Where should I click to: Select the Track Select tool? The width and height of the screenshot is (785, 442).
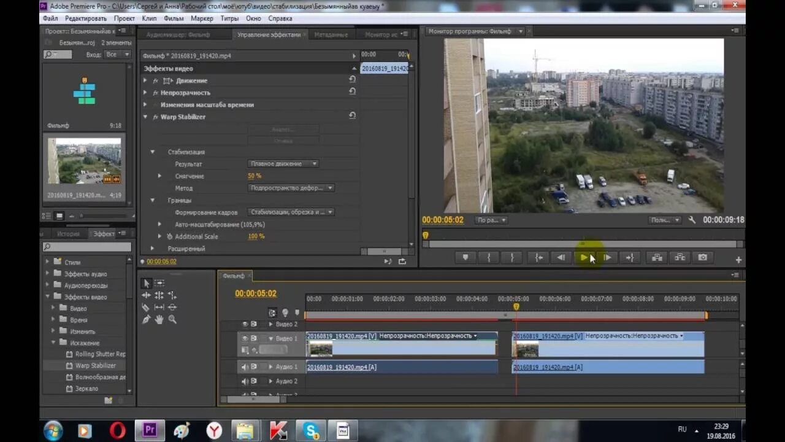pyautogui.click(x=159, y=283)
